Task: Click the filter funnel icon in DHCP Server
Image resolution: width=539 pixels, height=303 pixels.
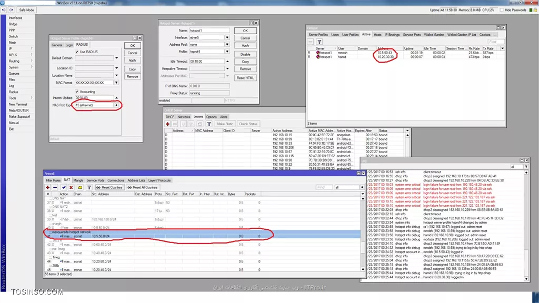Action: click(208, 124)
